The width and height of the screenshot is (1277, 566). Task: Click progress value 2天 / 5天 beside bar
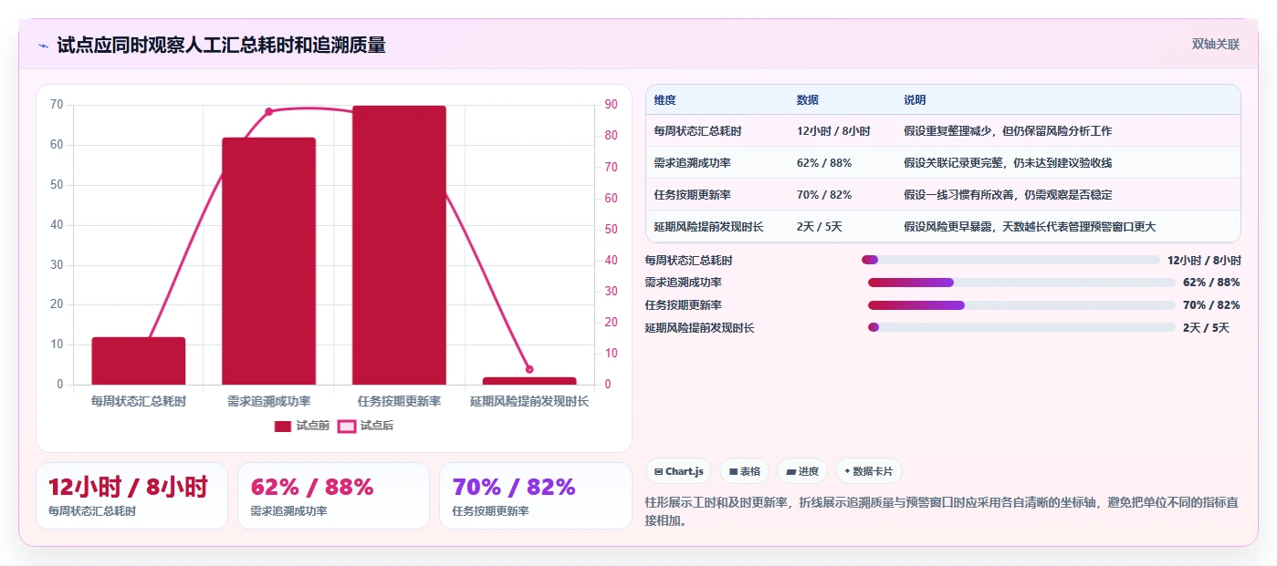click(1206, 327)
